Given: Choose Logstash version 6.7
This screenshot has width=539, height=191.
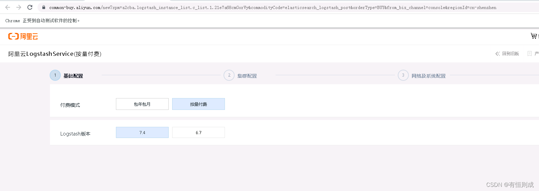Looking at the screenshot, I should pyautogui.click(x=199, y=132).
